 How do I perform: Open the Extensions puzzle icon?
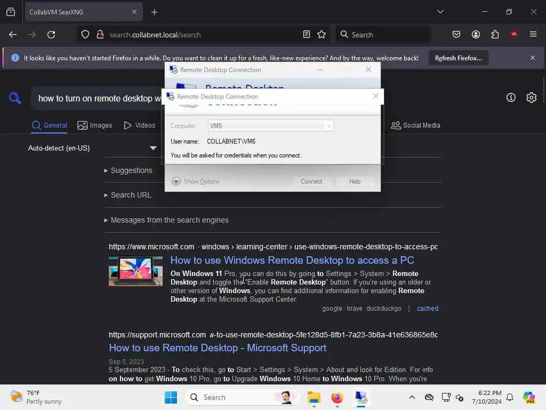pos(495,35)
